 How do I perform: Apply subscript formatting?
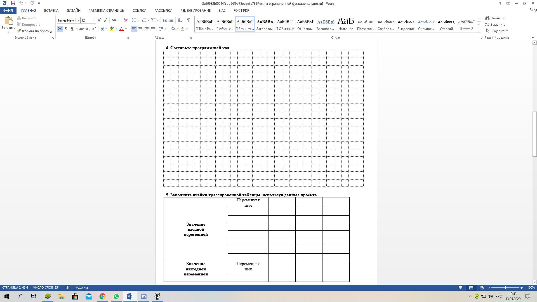click(x=88, y=29)
